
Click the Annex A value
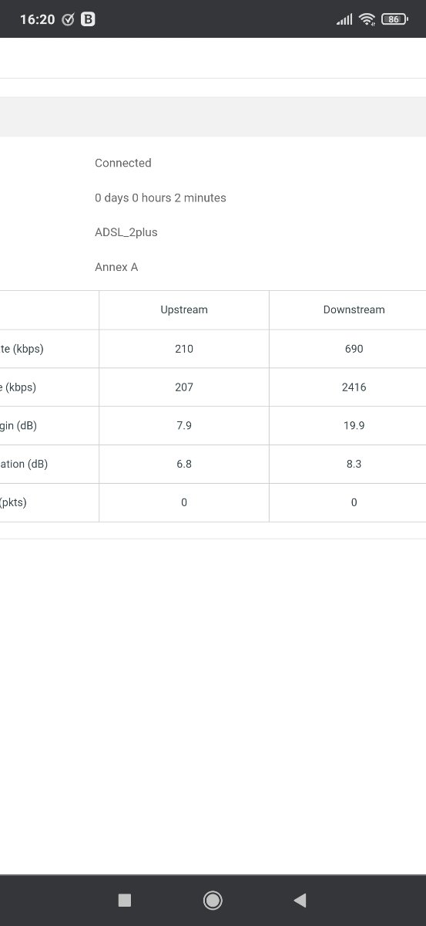tap(116, 267)
